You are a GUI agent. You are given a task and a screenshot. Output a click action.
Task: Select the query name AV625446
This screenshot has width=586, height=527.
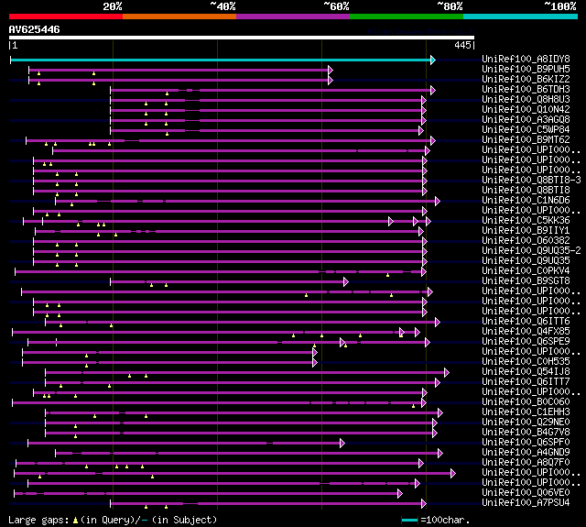[35, 29]
